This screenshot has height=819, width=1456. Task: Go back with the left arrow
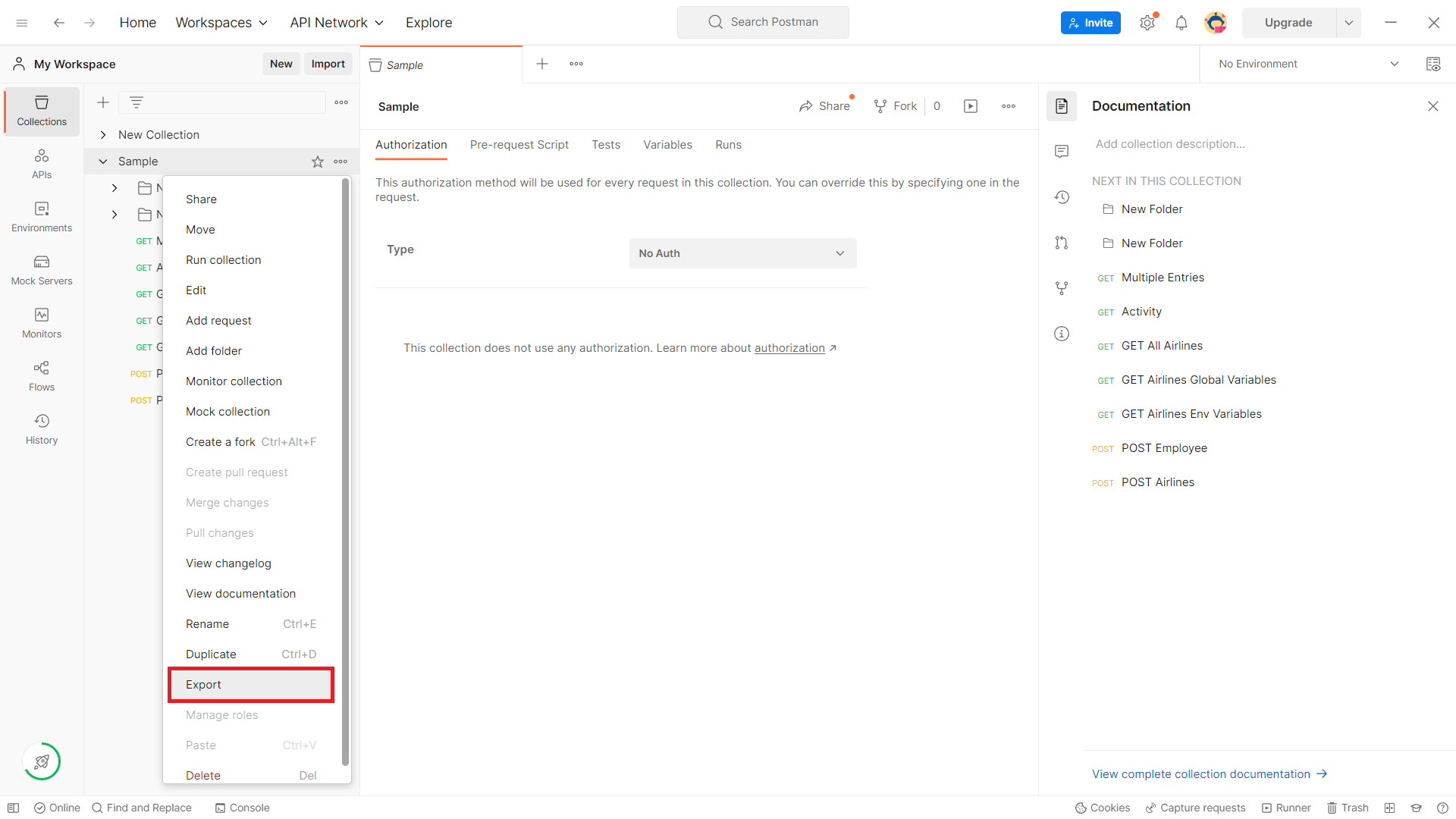(58, 23)
